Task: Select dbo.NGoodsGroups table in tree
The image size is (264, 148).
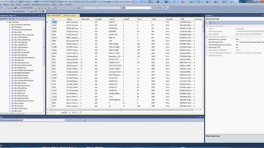Action: click(x=21, y=62)
